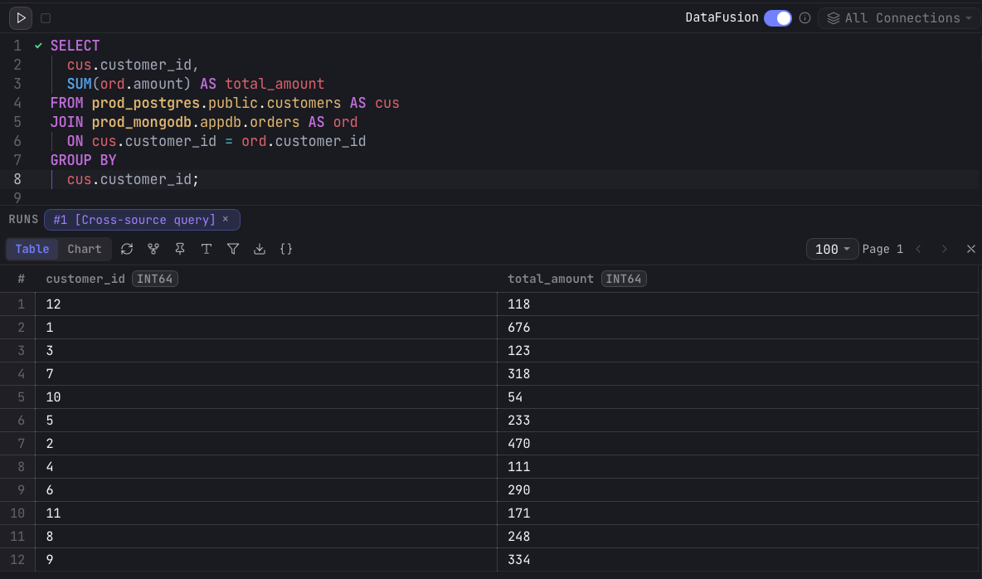Select the total_amount cell 118

click(x=738, y=304)
